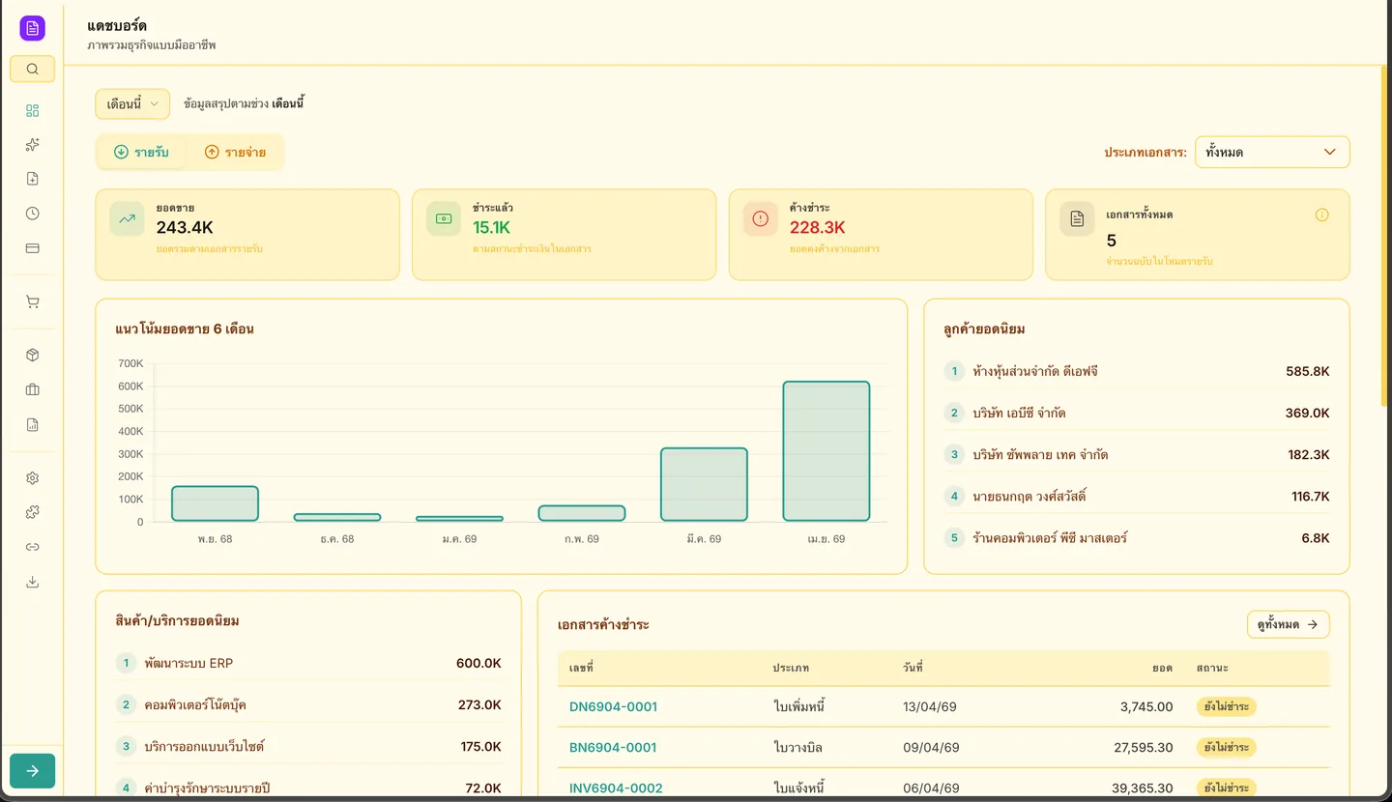This screenshot has width=1392, height=802.
Task: Open document DN6904-0001 link
Action: pos(613,706)
